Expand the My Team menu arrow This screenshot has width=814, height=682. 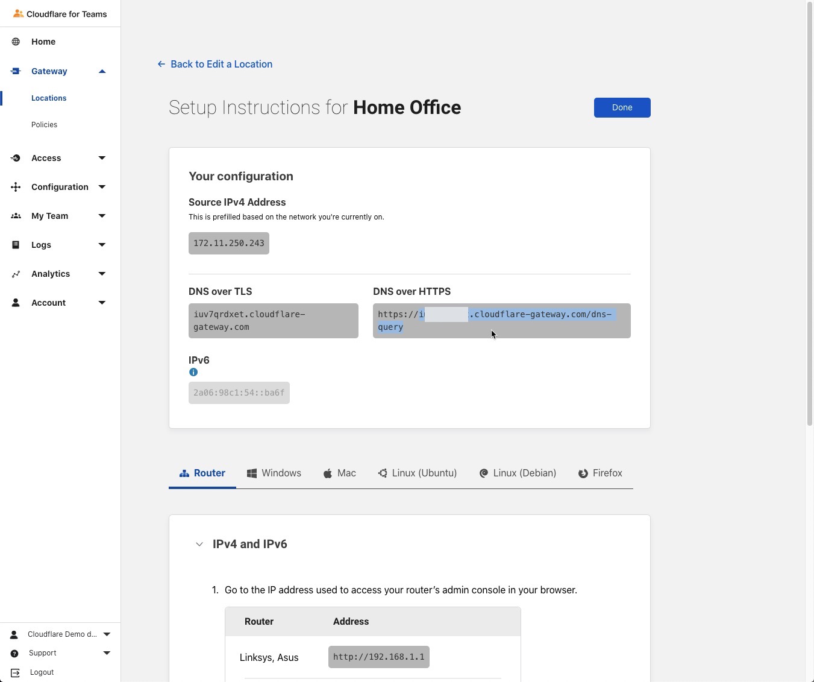pyautogui.click(x=102, y=216)
